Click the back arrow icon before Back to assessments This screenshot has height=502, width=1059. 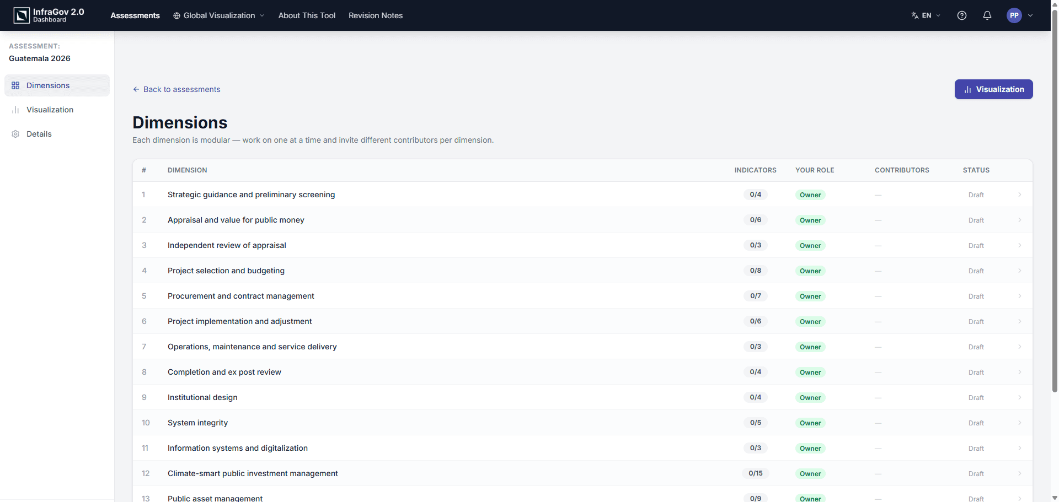[136, 89]
